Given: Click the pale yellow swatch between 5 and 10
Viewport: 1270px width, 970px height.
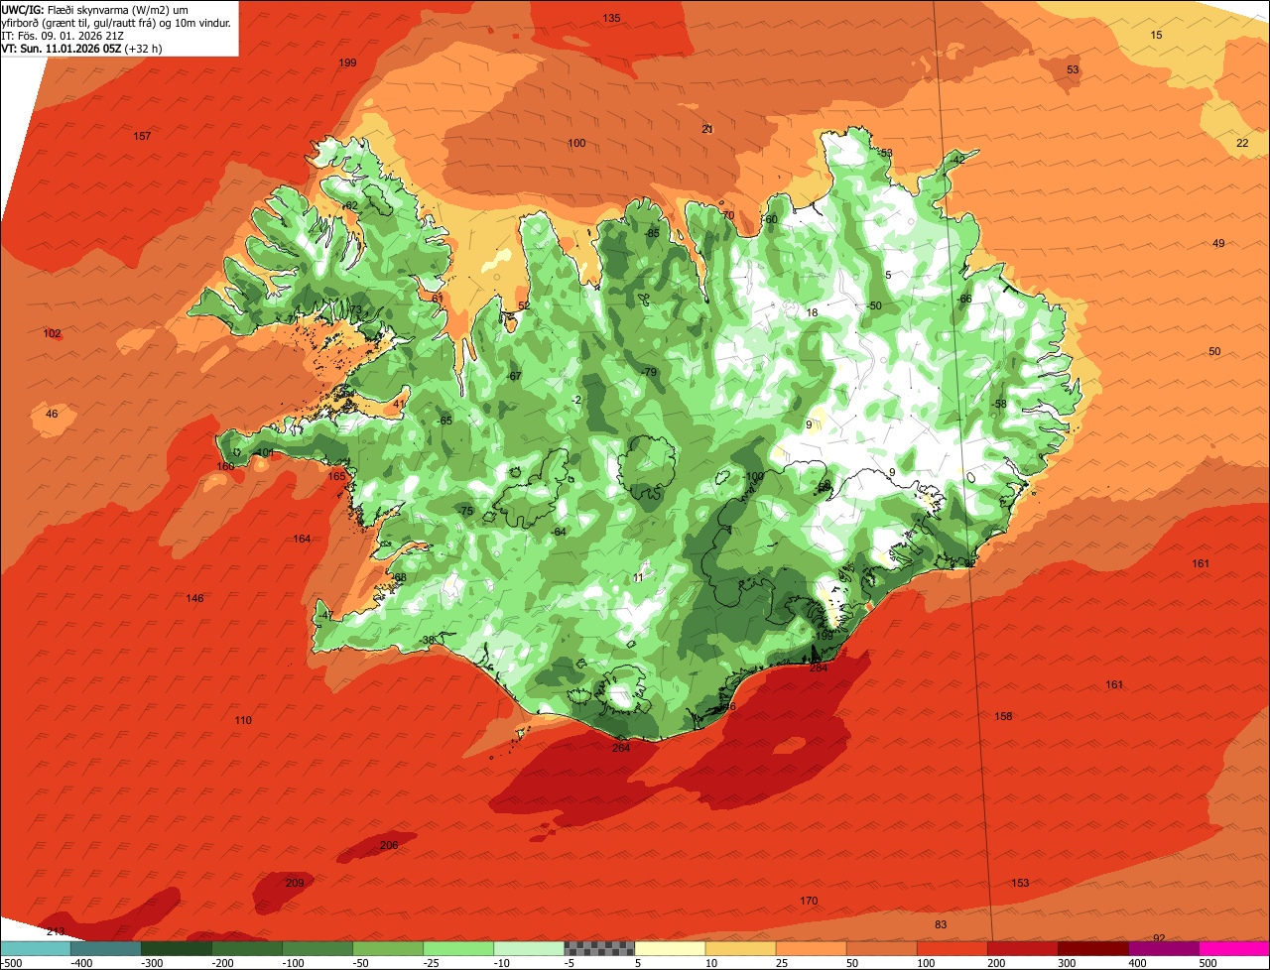Looking at the screenshot, I should (670, 948).
